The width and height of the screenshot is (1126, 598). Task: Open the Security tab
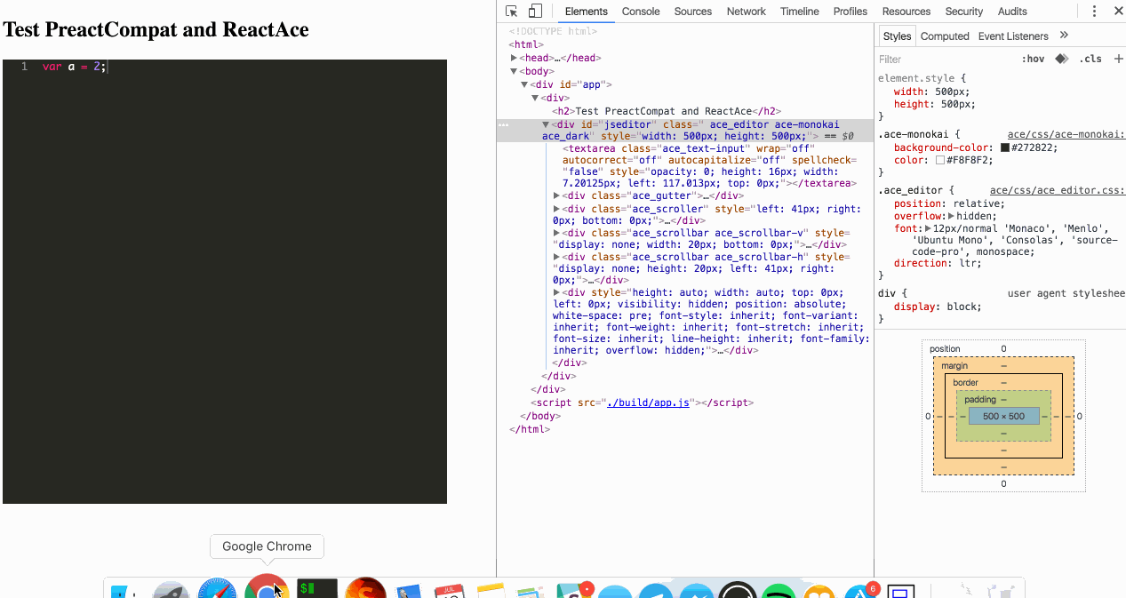click(x=964, y=12)
